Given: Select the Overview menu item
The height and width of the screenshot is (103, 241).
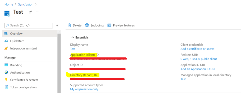Looking at the screenshot, I should coord(30,33).
